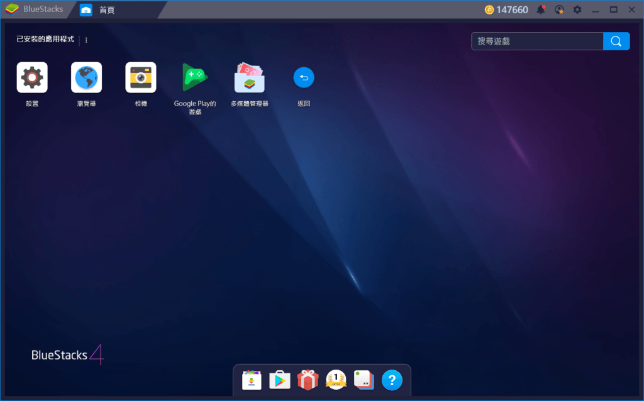The width and height of the screenshot is (644, 401).
Task: Click the blue search button
Action: tap(616, 41)
